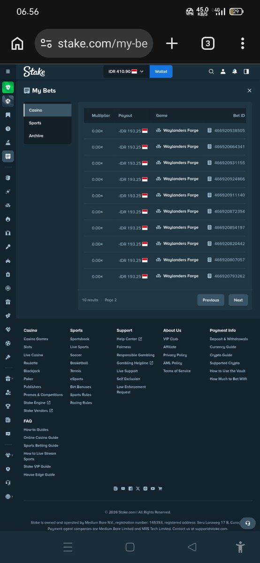Toggle the side panel icon in header
260x563 pixels.
coord(246,71)
